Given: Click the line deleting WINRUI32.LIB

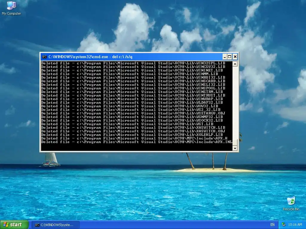Looking at the screenshot, I should pos(133,78).
